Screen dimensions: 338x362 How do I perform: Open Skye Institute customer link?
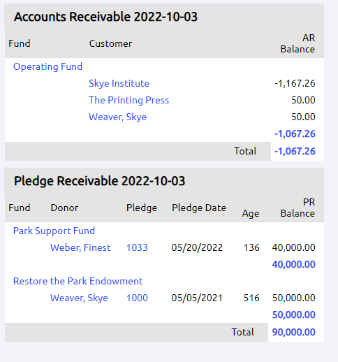coord(119,84)
